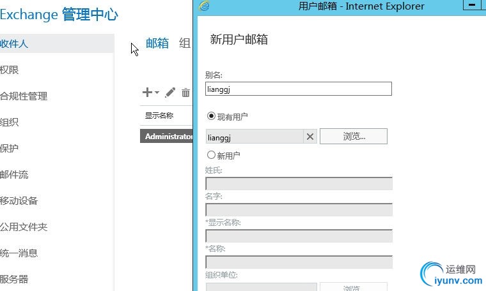Screen dimensions: 486x291
Task: Sort by the 显示名称 column header
Action: coord(159,116)
